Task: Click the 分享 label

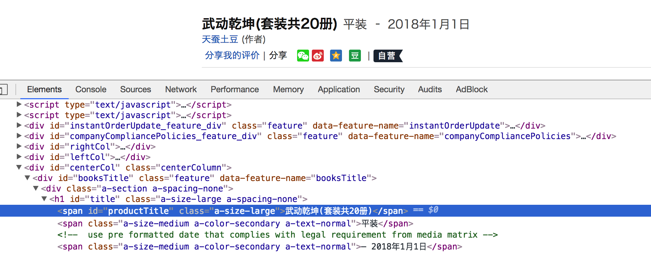Action: 278,55
